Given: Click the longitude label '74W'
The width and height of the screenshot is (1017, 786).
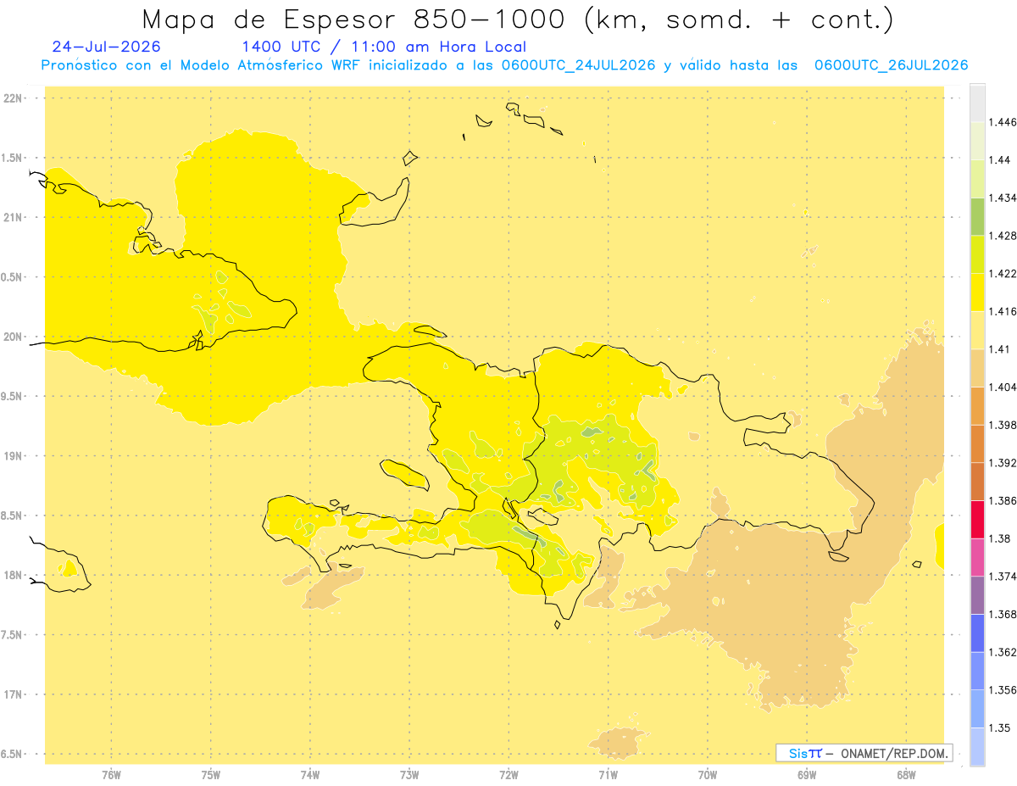Looking at the screenshot, I should tap(310, 775).
